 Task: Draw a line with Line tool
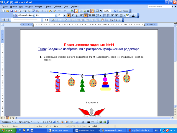coord(34,122)
